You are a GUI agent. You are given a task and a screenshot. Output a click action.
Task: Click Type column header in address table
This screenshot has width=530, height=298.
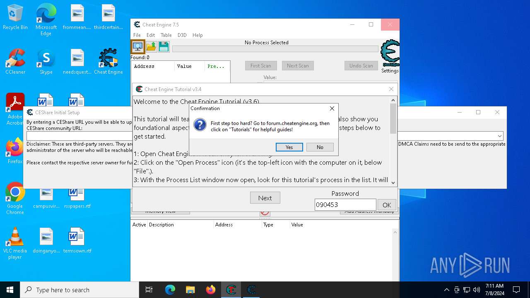276,225
